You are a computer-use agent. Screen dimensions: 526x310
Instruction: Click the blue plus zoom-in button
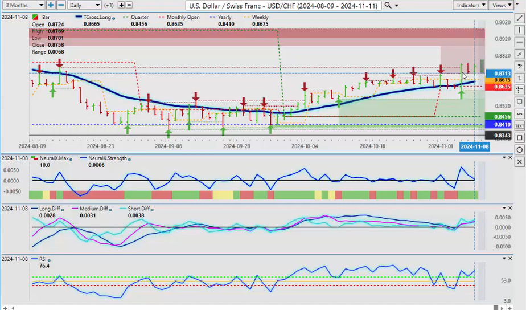(51, 5)
